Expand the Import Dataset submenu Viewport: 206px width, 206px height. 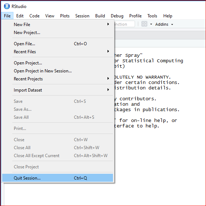[x=58, y=90]
